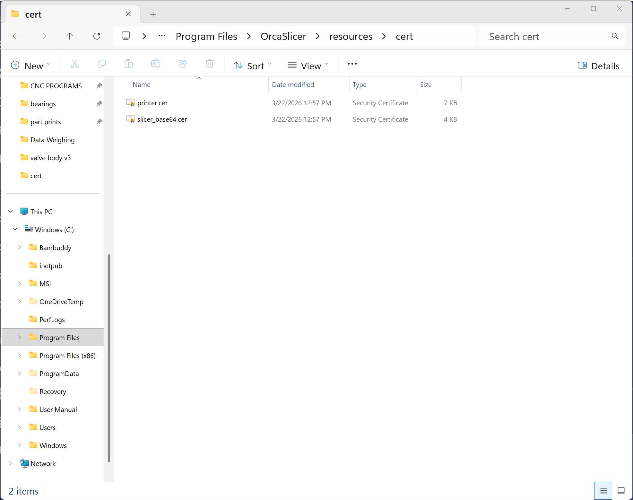Select the User Manual folder in tree
This screenshot has height=500, width=633.
click(58, 409)
